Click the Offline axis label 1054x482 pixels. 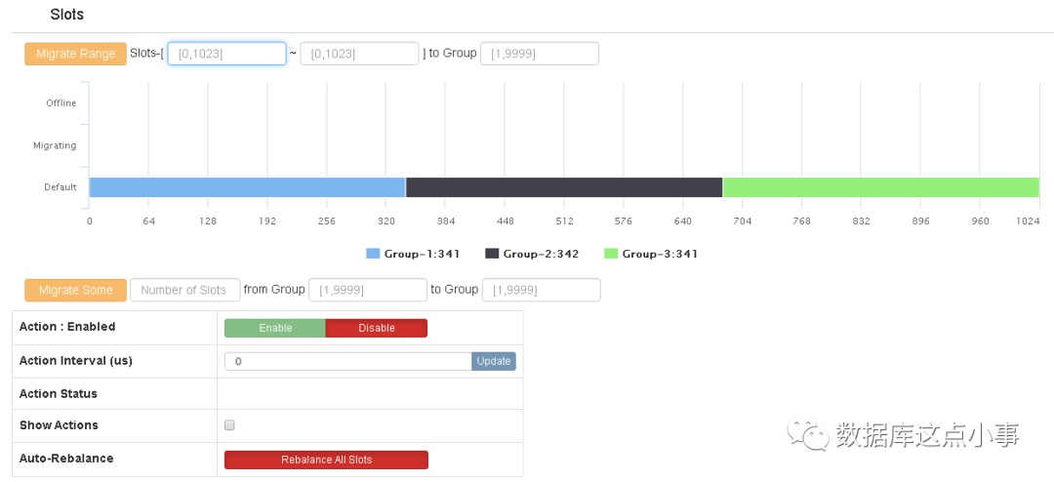[x=61, y=102]
